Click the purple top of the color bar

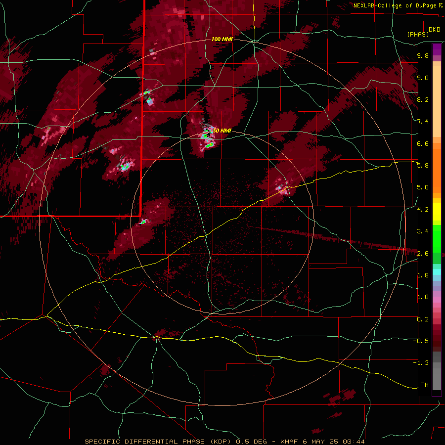(437, 49)
